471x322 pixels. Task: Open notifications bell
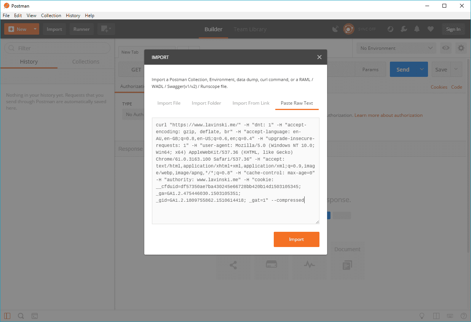click(417, 29)
